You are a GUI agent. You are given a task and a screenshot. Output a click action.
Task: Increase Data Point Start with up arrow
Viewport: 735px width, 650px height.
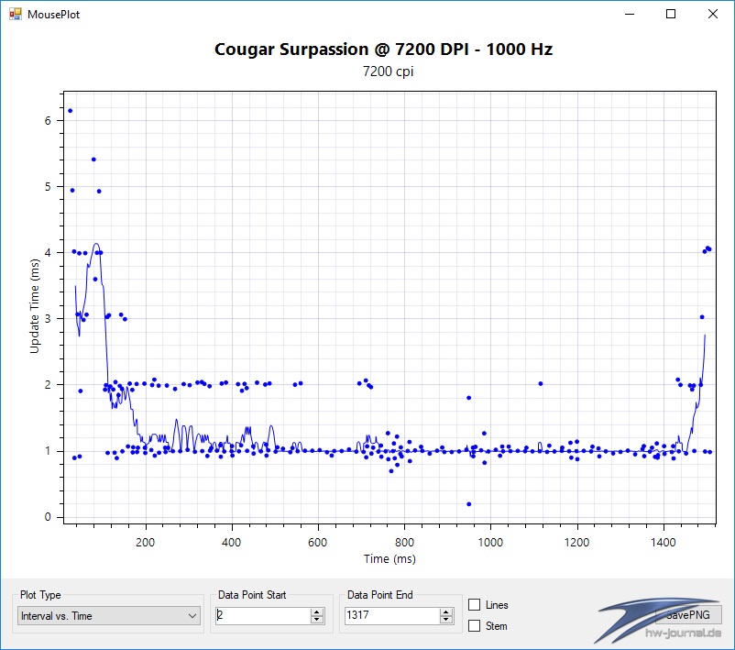(317, 611)
